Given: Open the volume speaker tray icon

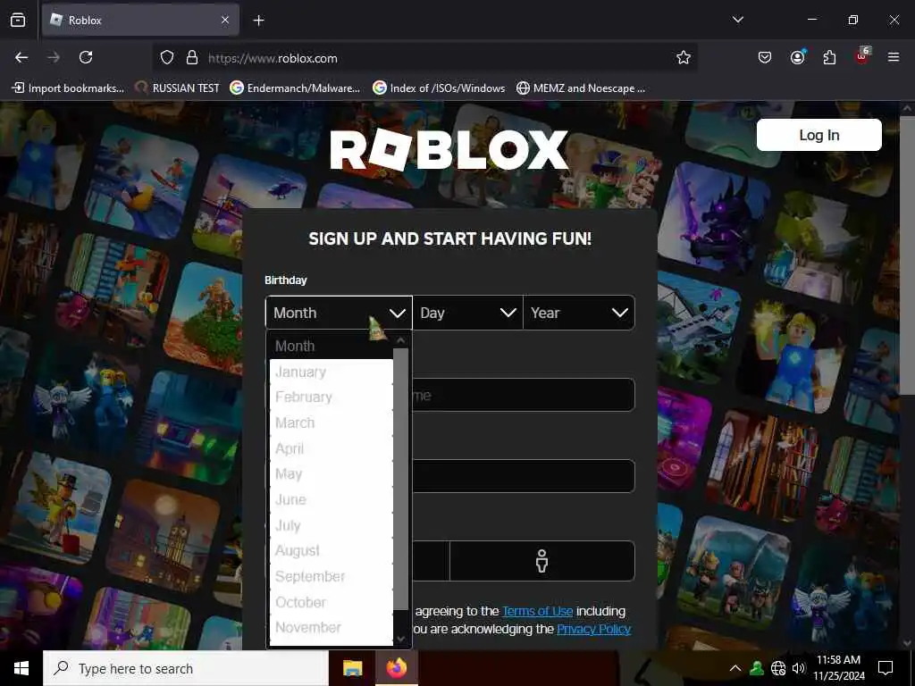Looking at the screenshot, I should pos(799,668).
